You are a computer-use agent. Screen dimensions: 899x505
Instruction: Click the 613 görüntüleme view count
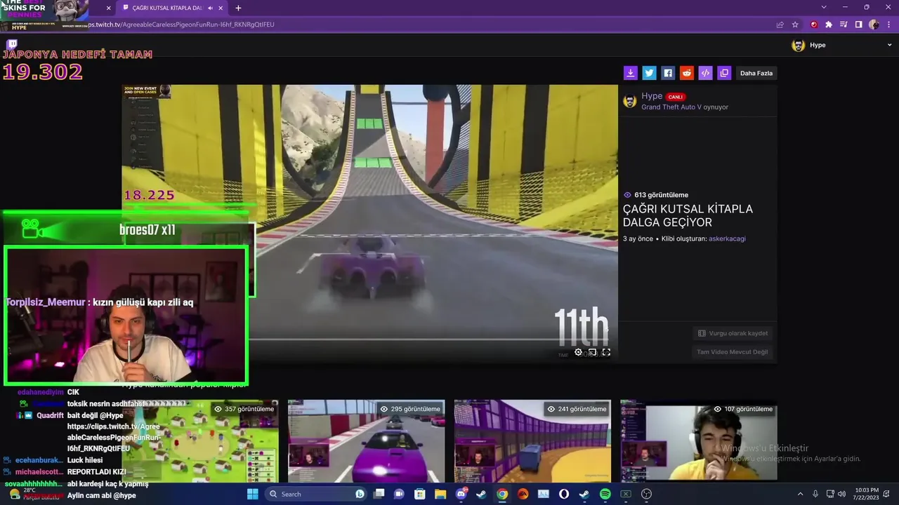(x=655, y=195)
